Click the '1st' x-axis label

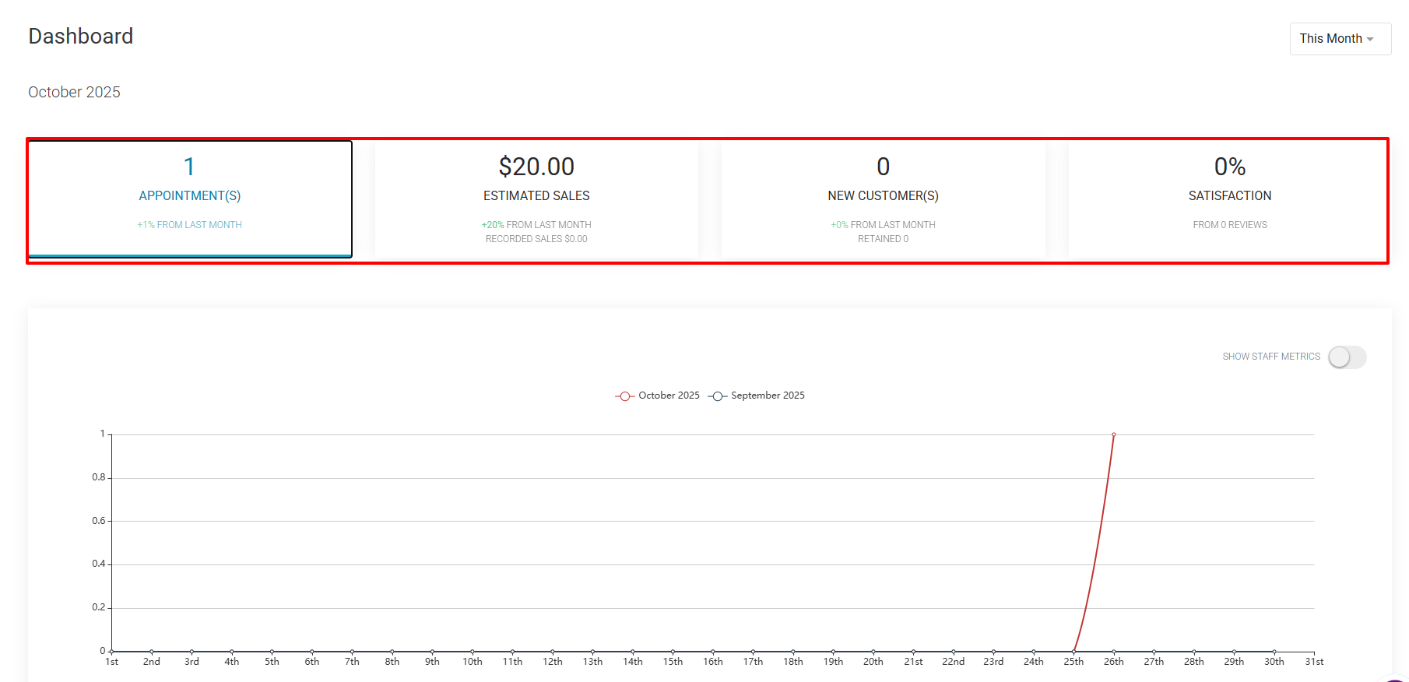coord(112,662)
